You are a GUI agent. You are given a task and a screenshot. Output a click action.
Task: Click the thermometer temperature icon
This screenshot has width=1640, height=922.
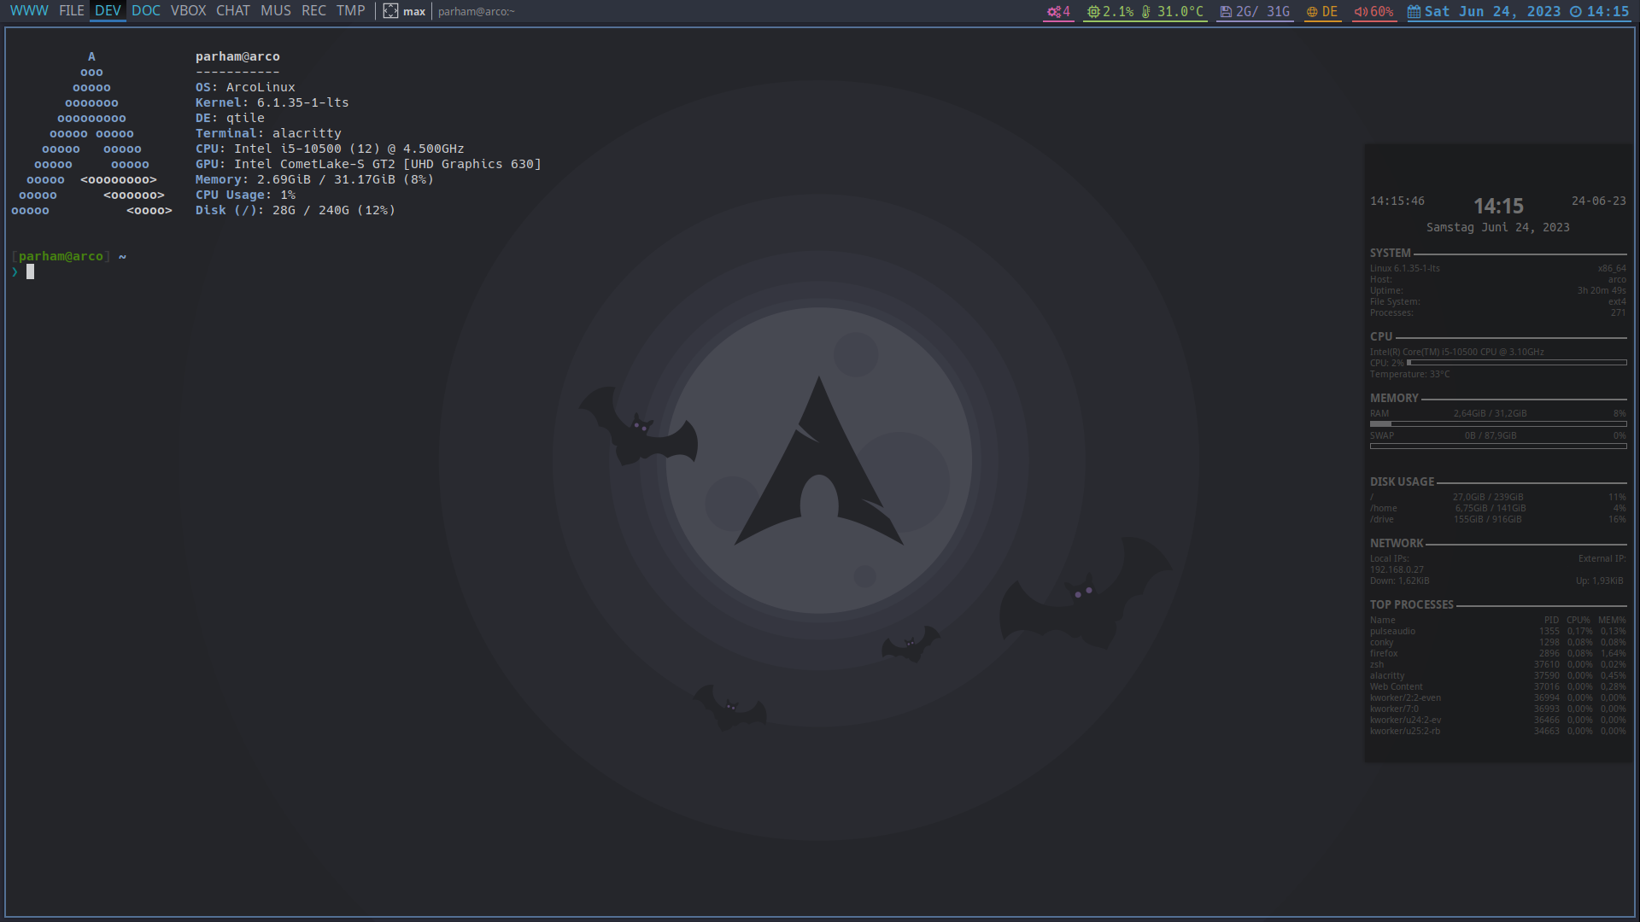coord(1146,12)
